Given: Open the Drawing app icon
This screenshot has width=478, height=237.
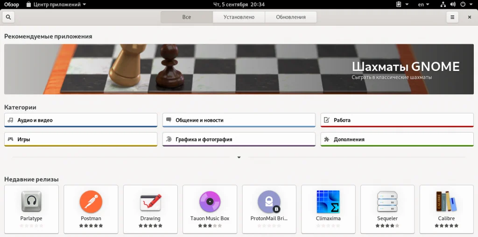Looking at the screenshot, I should coord(150,202).
